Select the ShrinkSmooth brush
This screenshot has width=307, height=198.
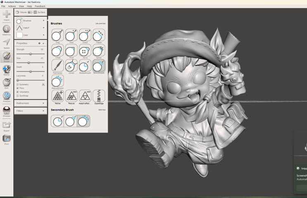(99, 67)
